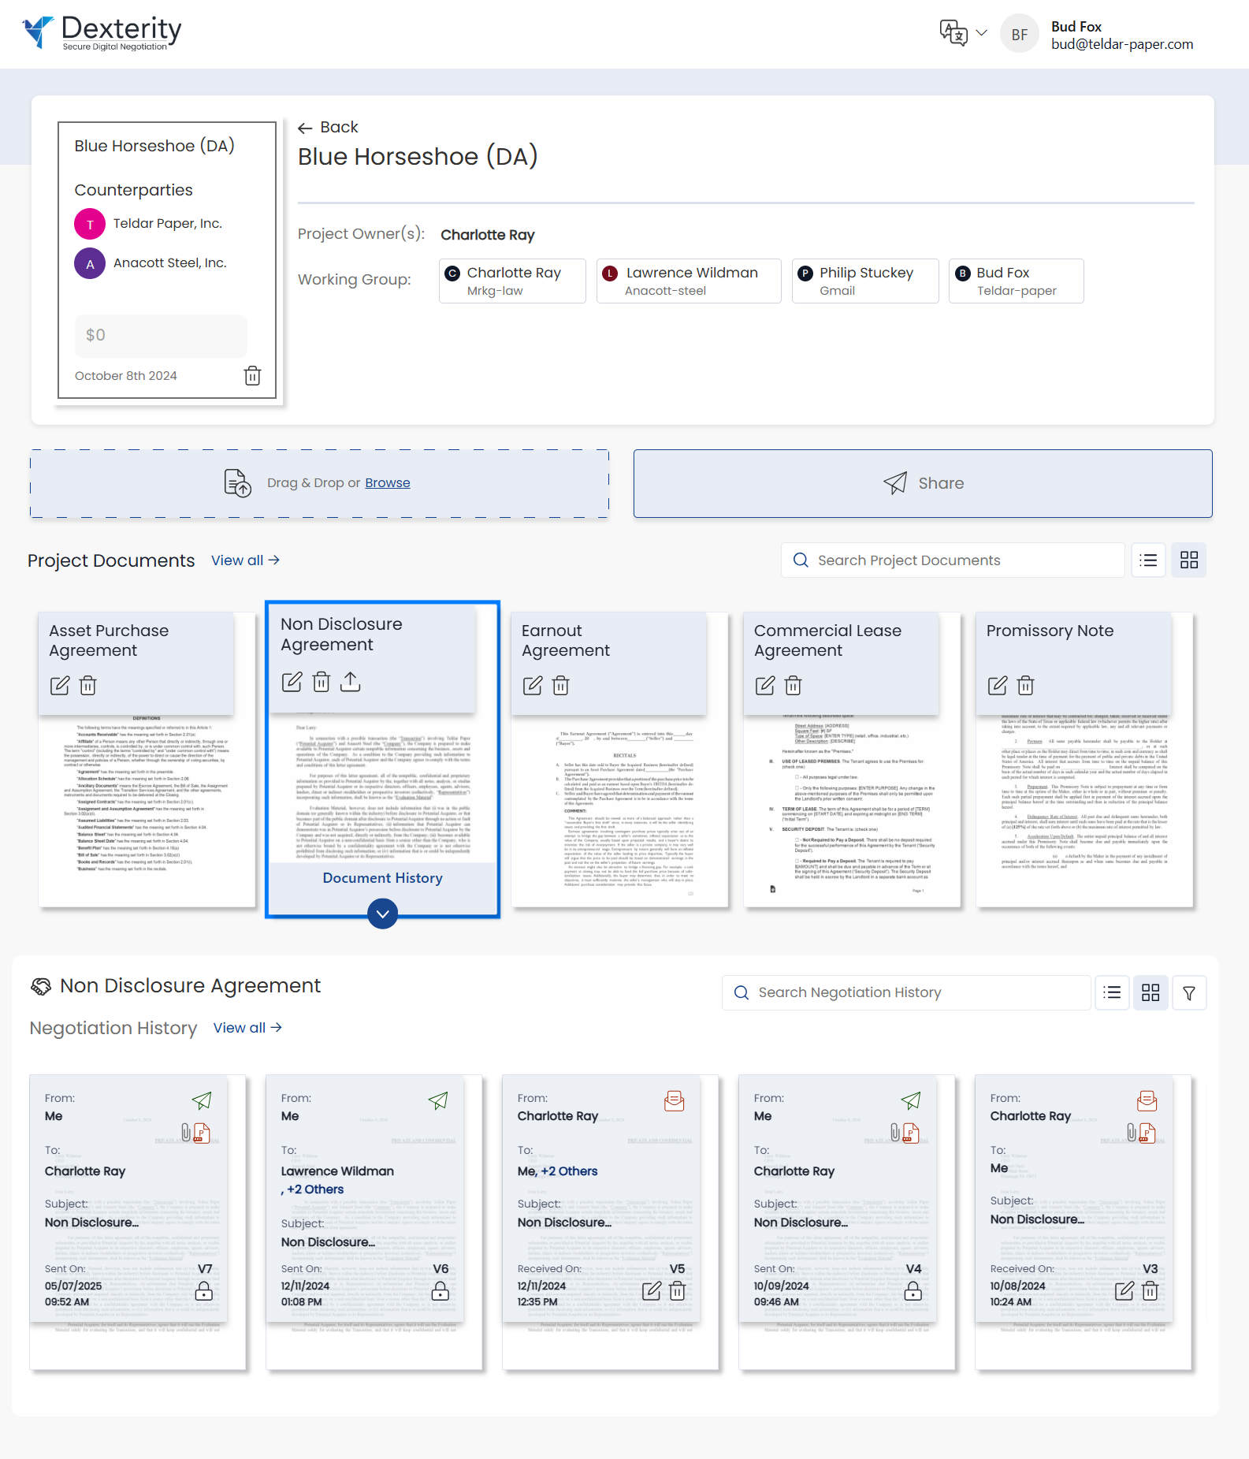Delete the V5 received version
The width and height of the screenshot is (1249, 1459).
pos(678,1291)
